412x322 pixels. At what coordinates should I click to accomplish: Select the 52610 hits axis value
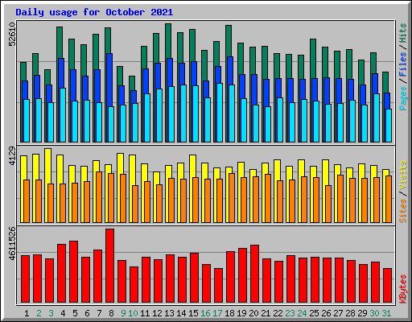[x=12, y=35]
